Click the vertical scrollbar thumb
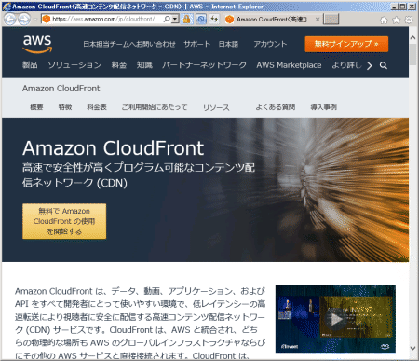419x361 pixels. coord(412,54)
